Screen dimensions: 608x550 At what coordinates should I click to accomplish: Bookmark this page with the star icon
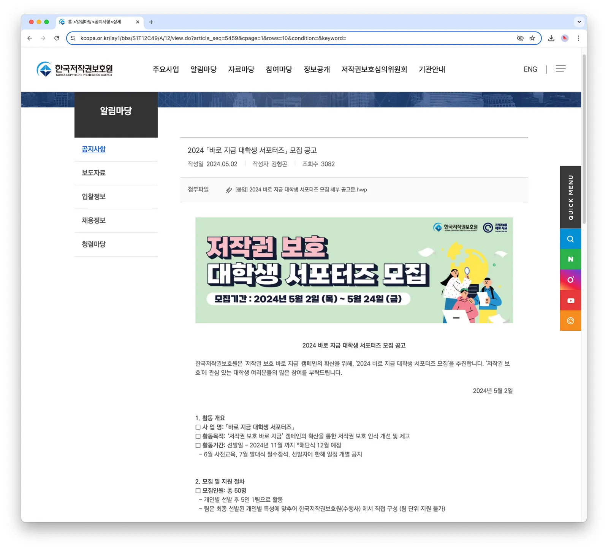point(532,38)
